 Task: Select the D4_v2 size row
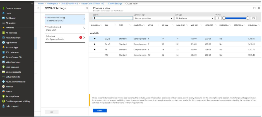coord(175,44)
